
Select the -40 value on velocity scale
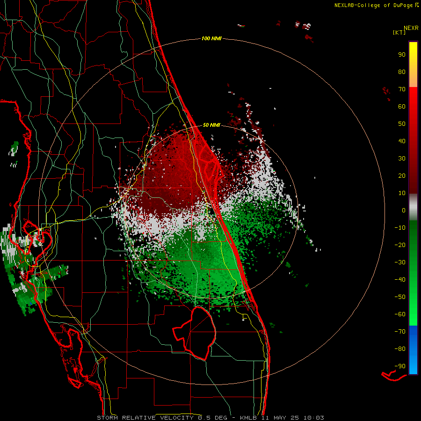400,280
